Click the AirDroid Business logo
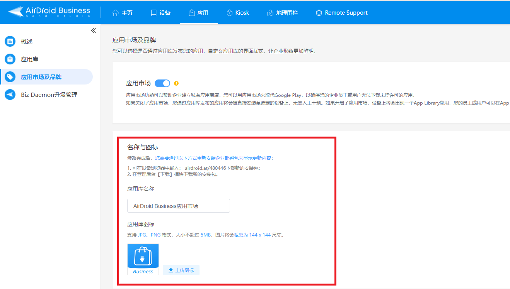Image resolution: width=510 pixels, height=289 pixels. pos(49,12)
